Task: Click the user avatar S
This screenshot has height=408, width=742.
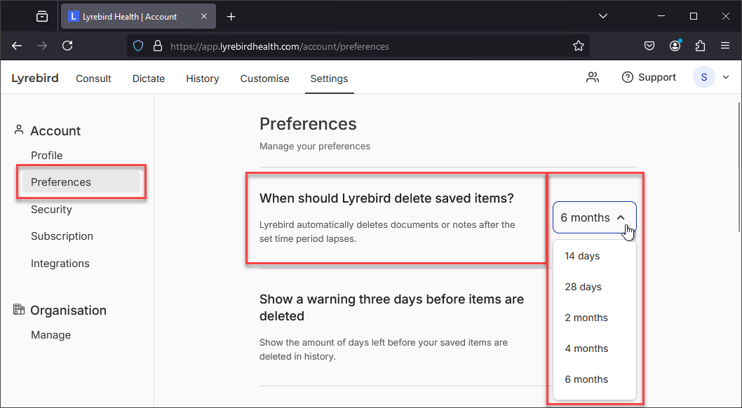Action: coord(703,78)
